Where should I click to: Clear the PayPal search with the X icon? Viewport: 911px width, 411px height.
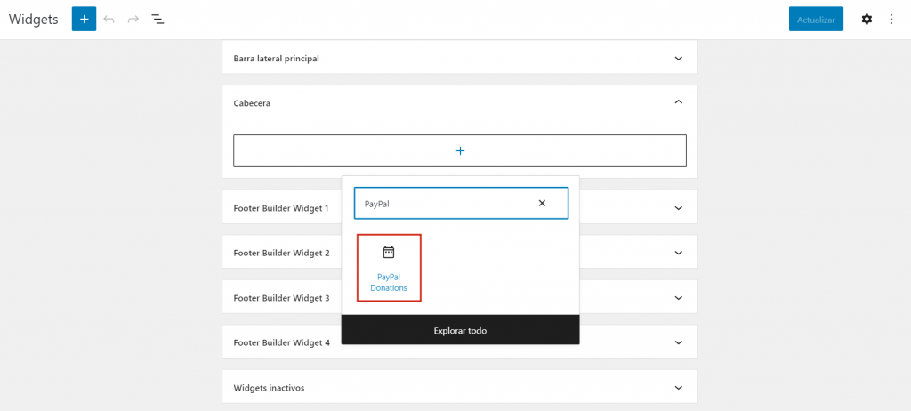[x=542, y=203]
